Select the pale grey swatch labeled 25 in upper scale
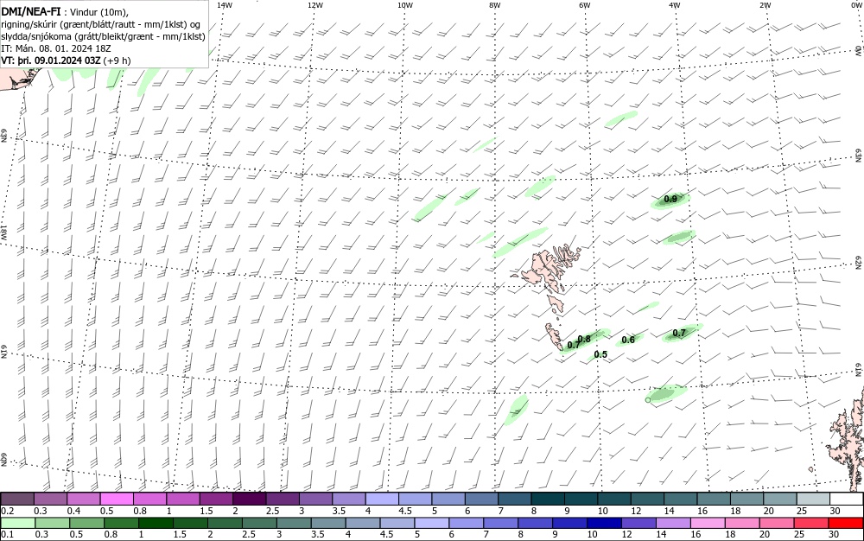This screenshot has width=864, height=541. [x=813, y=500]
